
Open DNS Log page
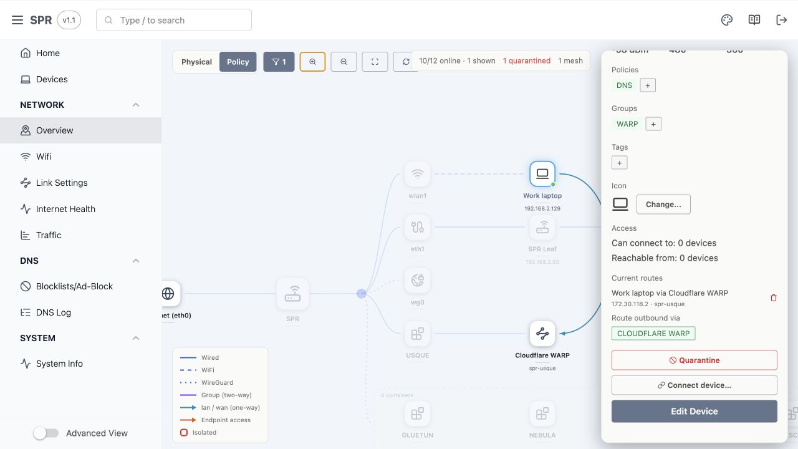click(80, 312)
